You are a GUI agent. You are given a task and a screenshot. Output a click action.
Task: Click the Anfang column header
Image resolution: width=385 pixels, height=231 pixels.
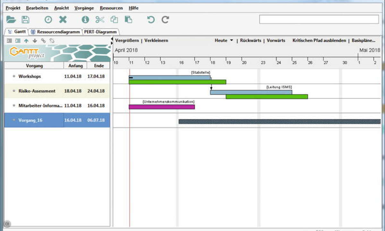tap(76, 66)
